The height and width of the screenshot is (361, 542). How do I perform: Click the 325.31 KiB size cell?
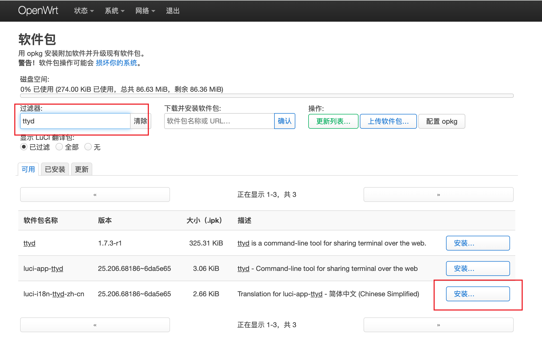206,243
